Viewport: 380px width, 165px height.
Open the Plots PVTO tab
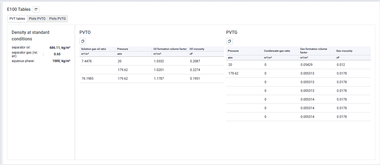click(x=37, y=19)
